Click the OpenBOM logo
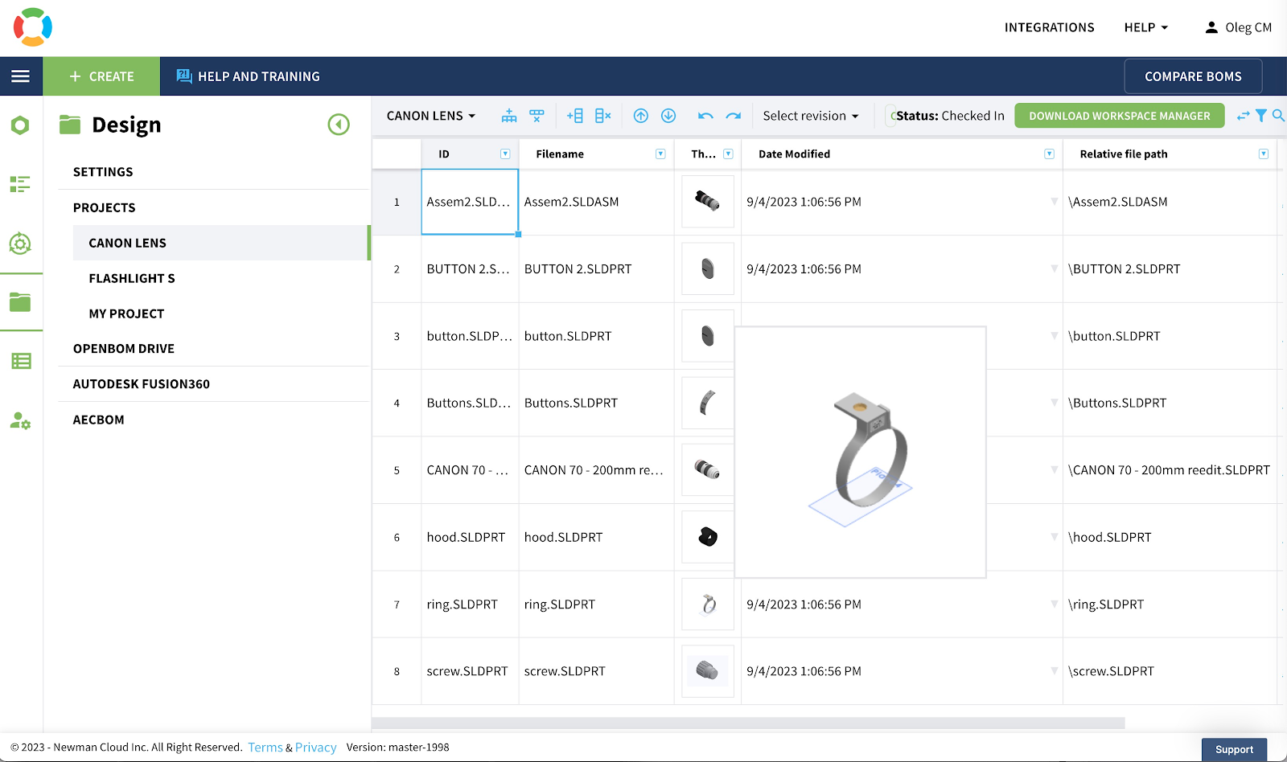The image size is (1287, 762). coord(33,27)
